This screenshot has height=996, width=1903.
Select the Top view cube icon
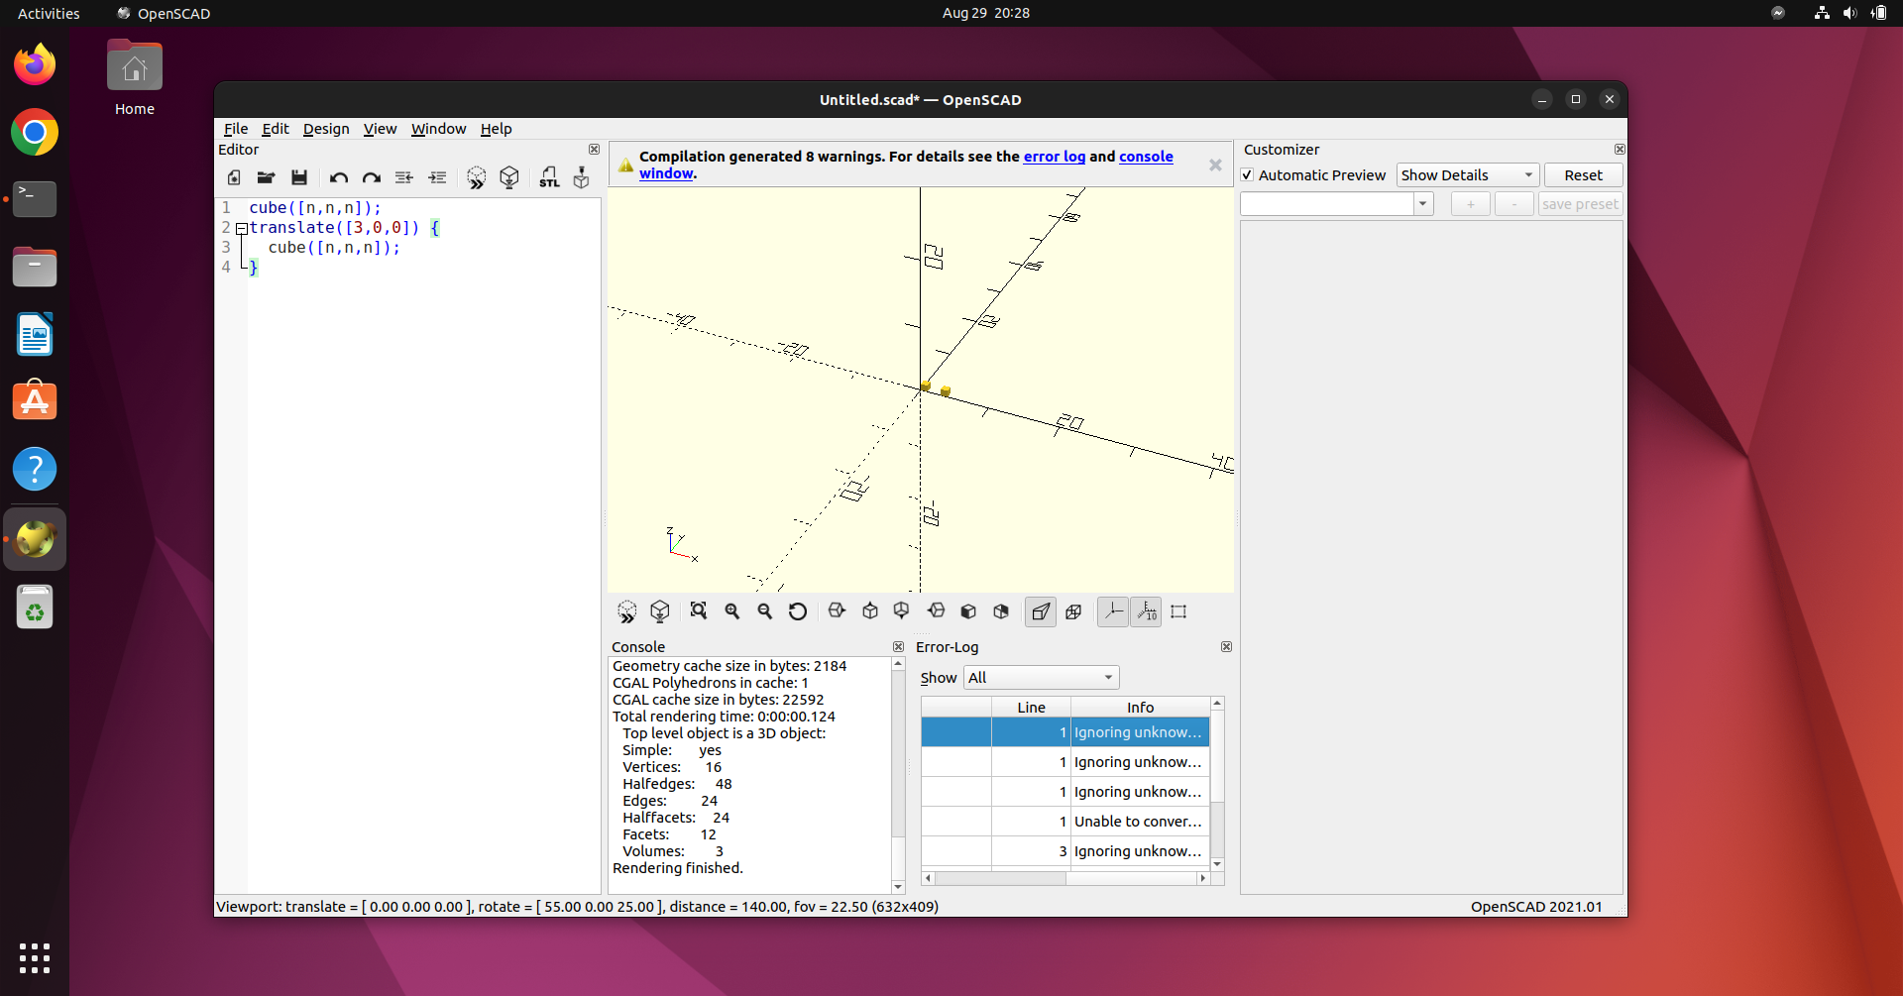869,611
